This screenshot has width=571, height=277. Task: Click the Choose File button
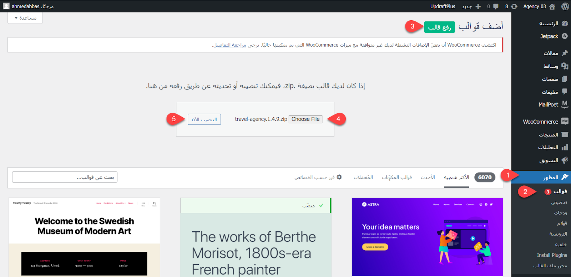coord(305,119)
